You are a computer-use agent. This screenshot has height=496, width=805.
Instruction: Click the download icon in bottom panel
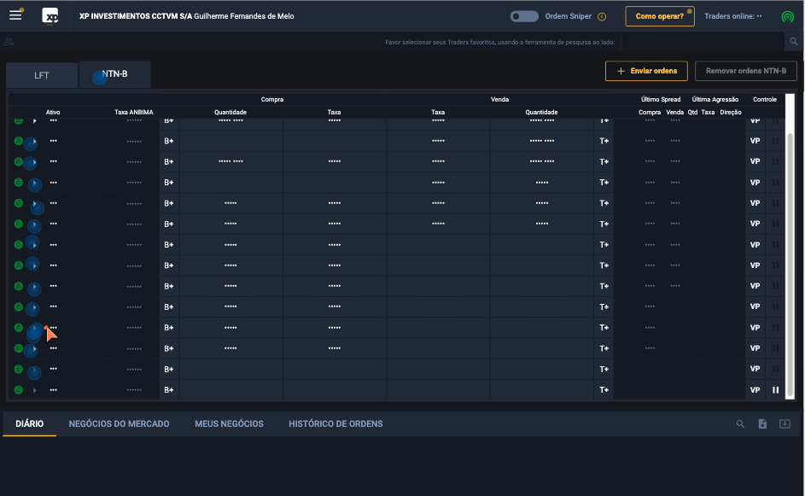tap(785, 423)
